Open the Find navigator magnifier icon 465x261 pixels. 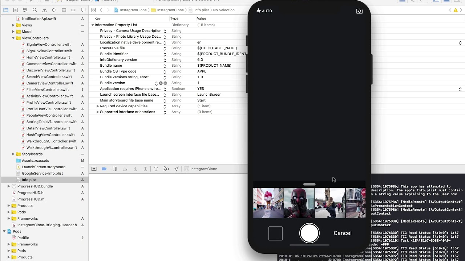tap(35, 10)
